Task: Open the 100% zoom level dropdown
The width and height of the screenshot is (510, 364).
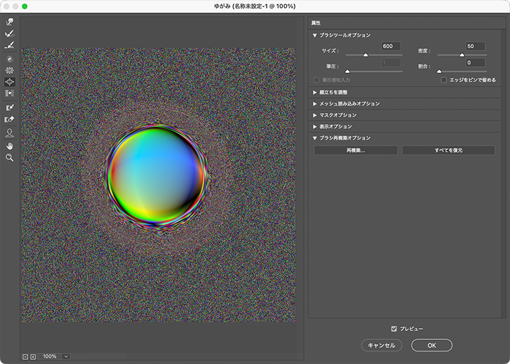Action: click(66, 356)
